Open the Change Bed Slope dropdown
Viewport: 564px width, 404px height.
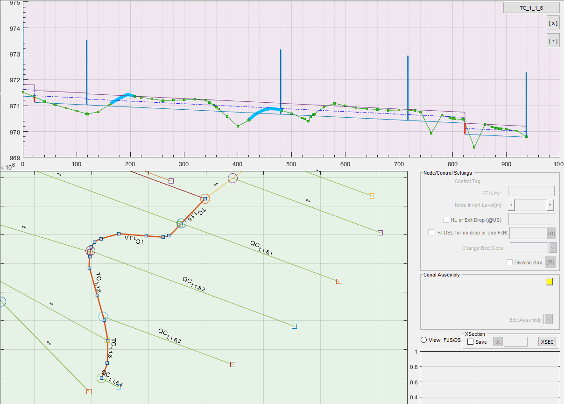(553, 248)
